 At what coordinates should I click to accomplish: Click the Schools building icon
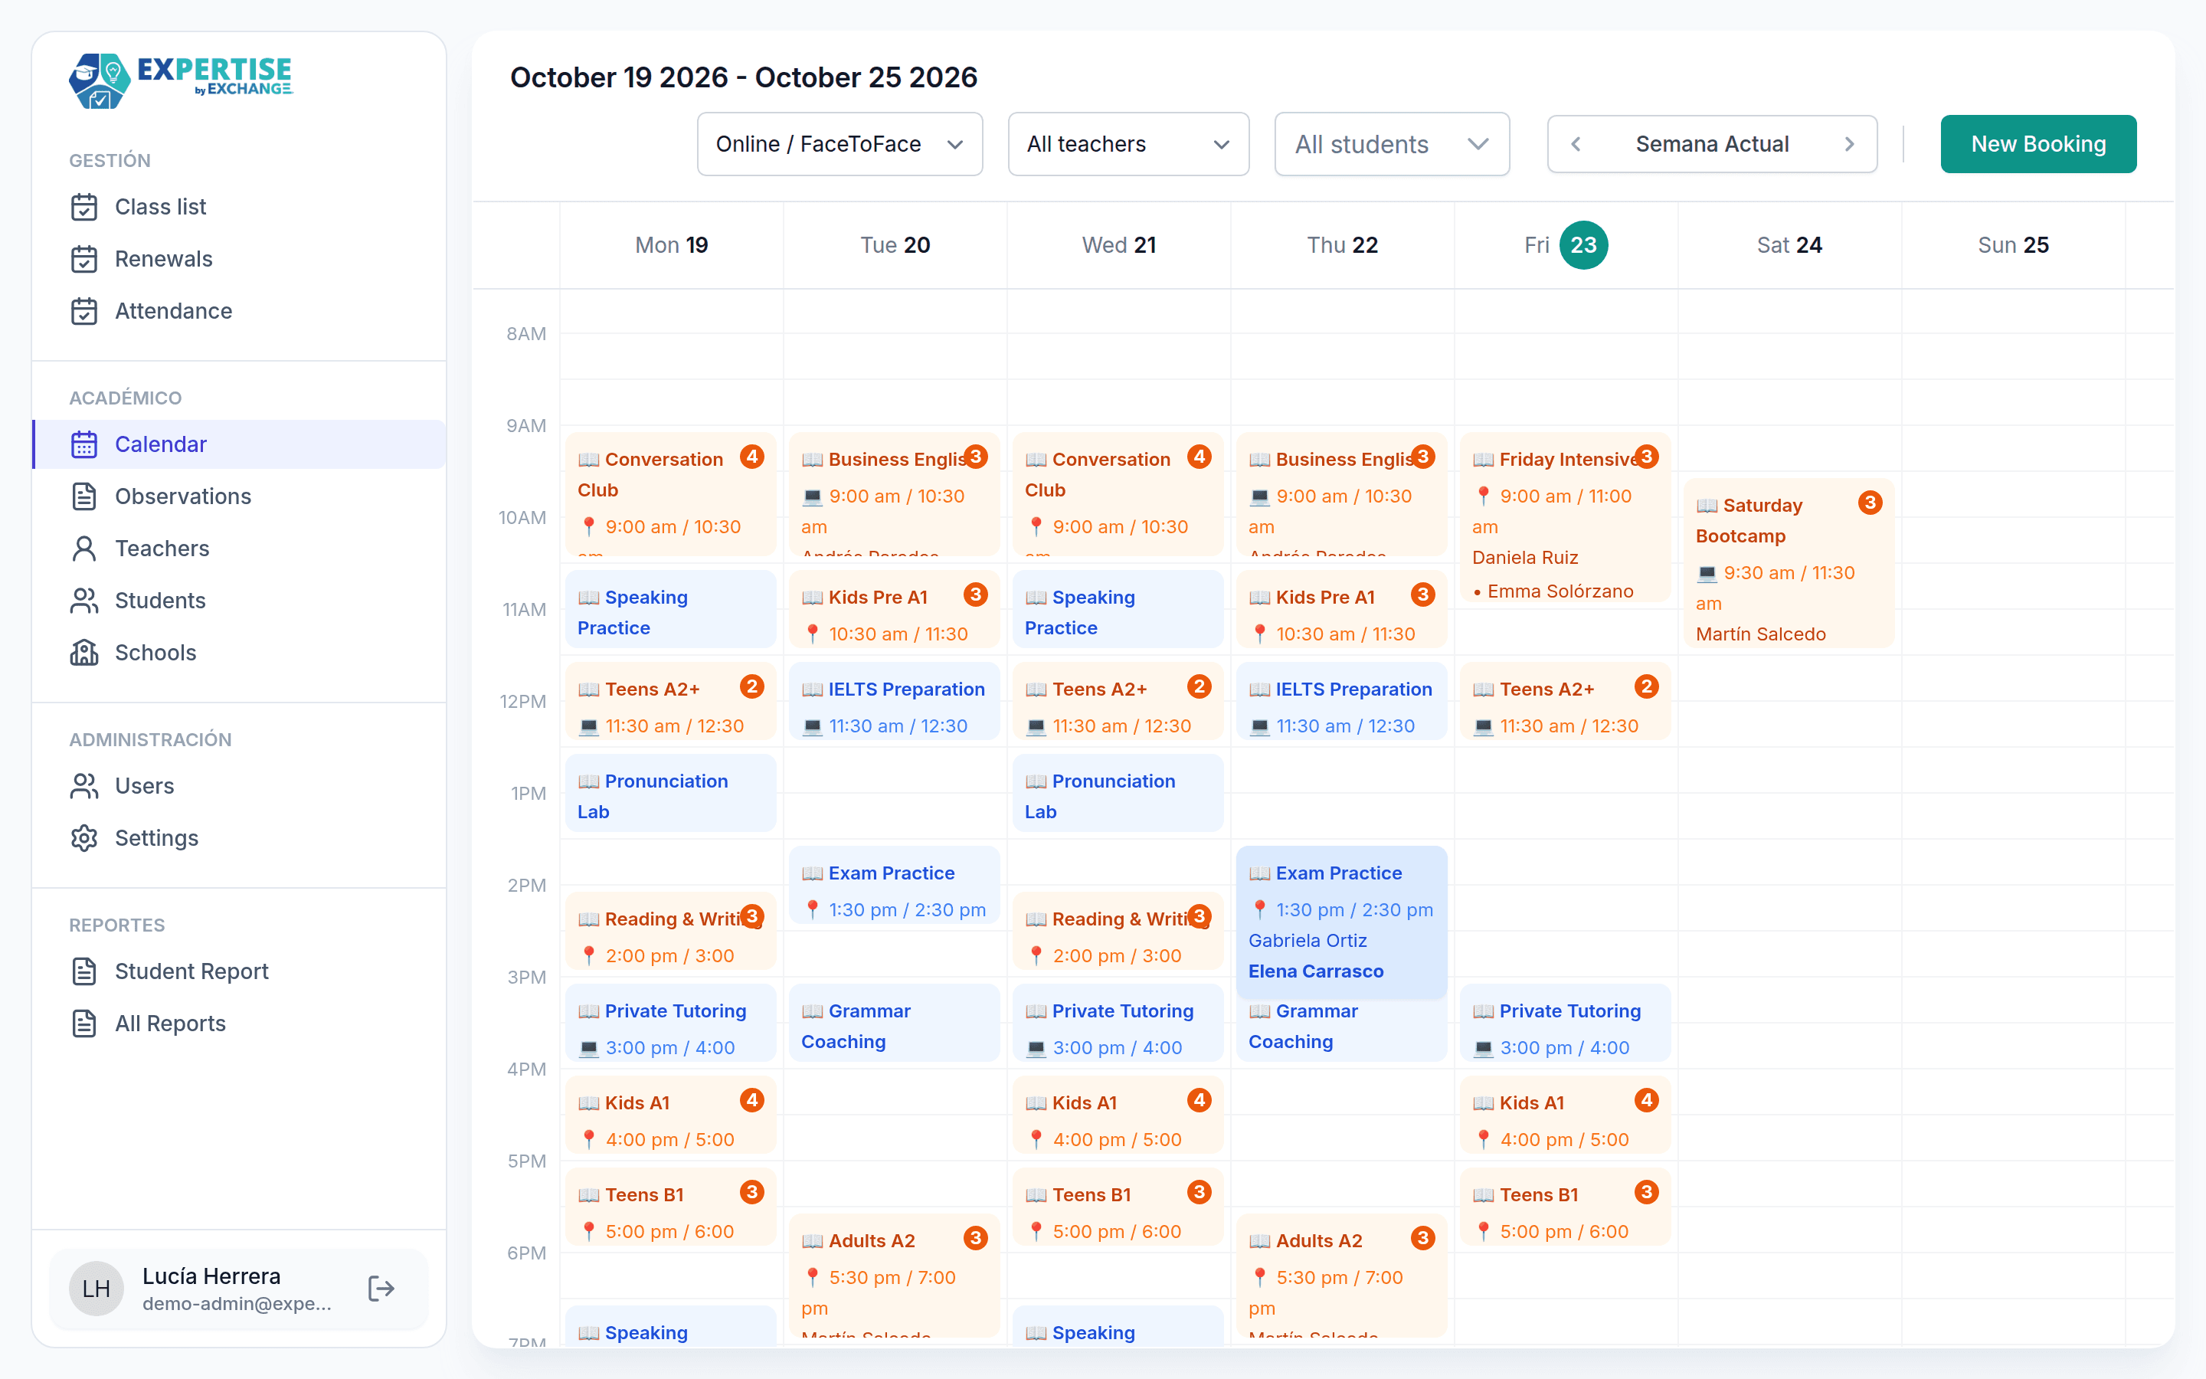click(83, 652)
